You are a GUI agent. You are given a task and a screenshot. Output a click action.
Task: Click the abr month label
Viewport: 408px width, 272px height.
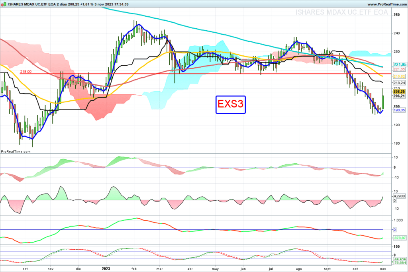(x=190, y=269)
